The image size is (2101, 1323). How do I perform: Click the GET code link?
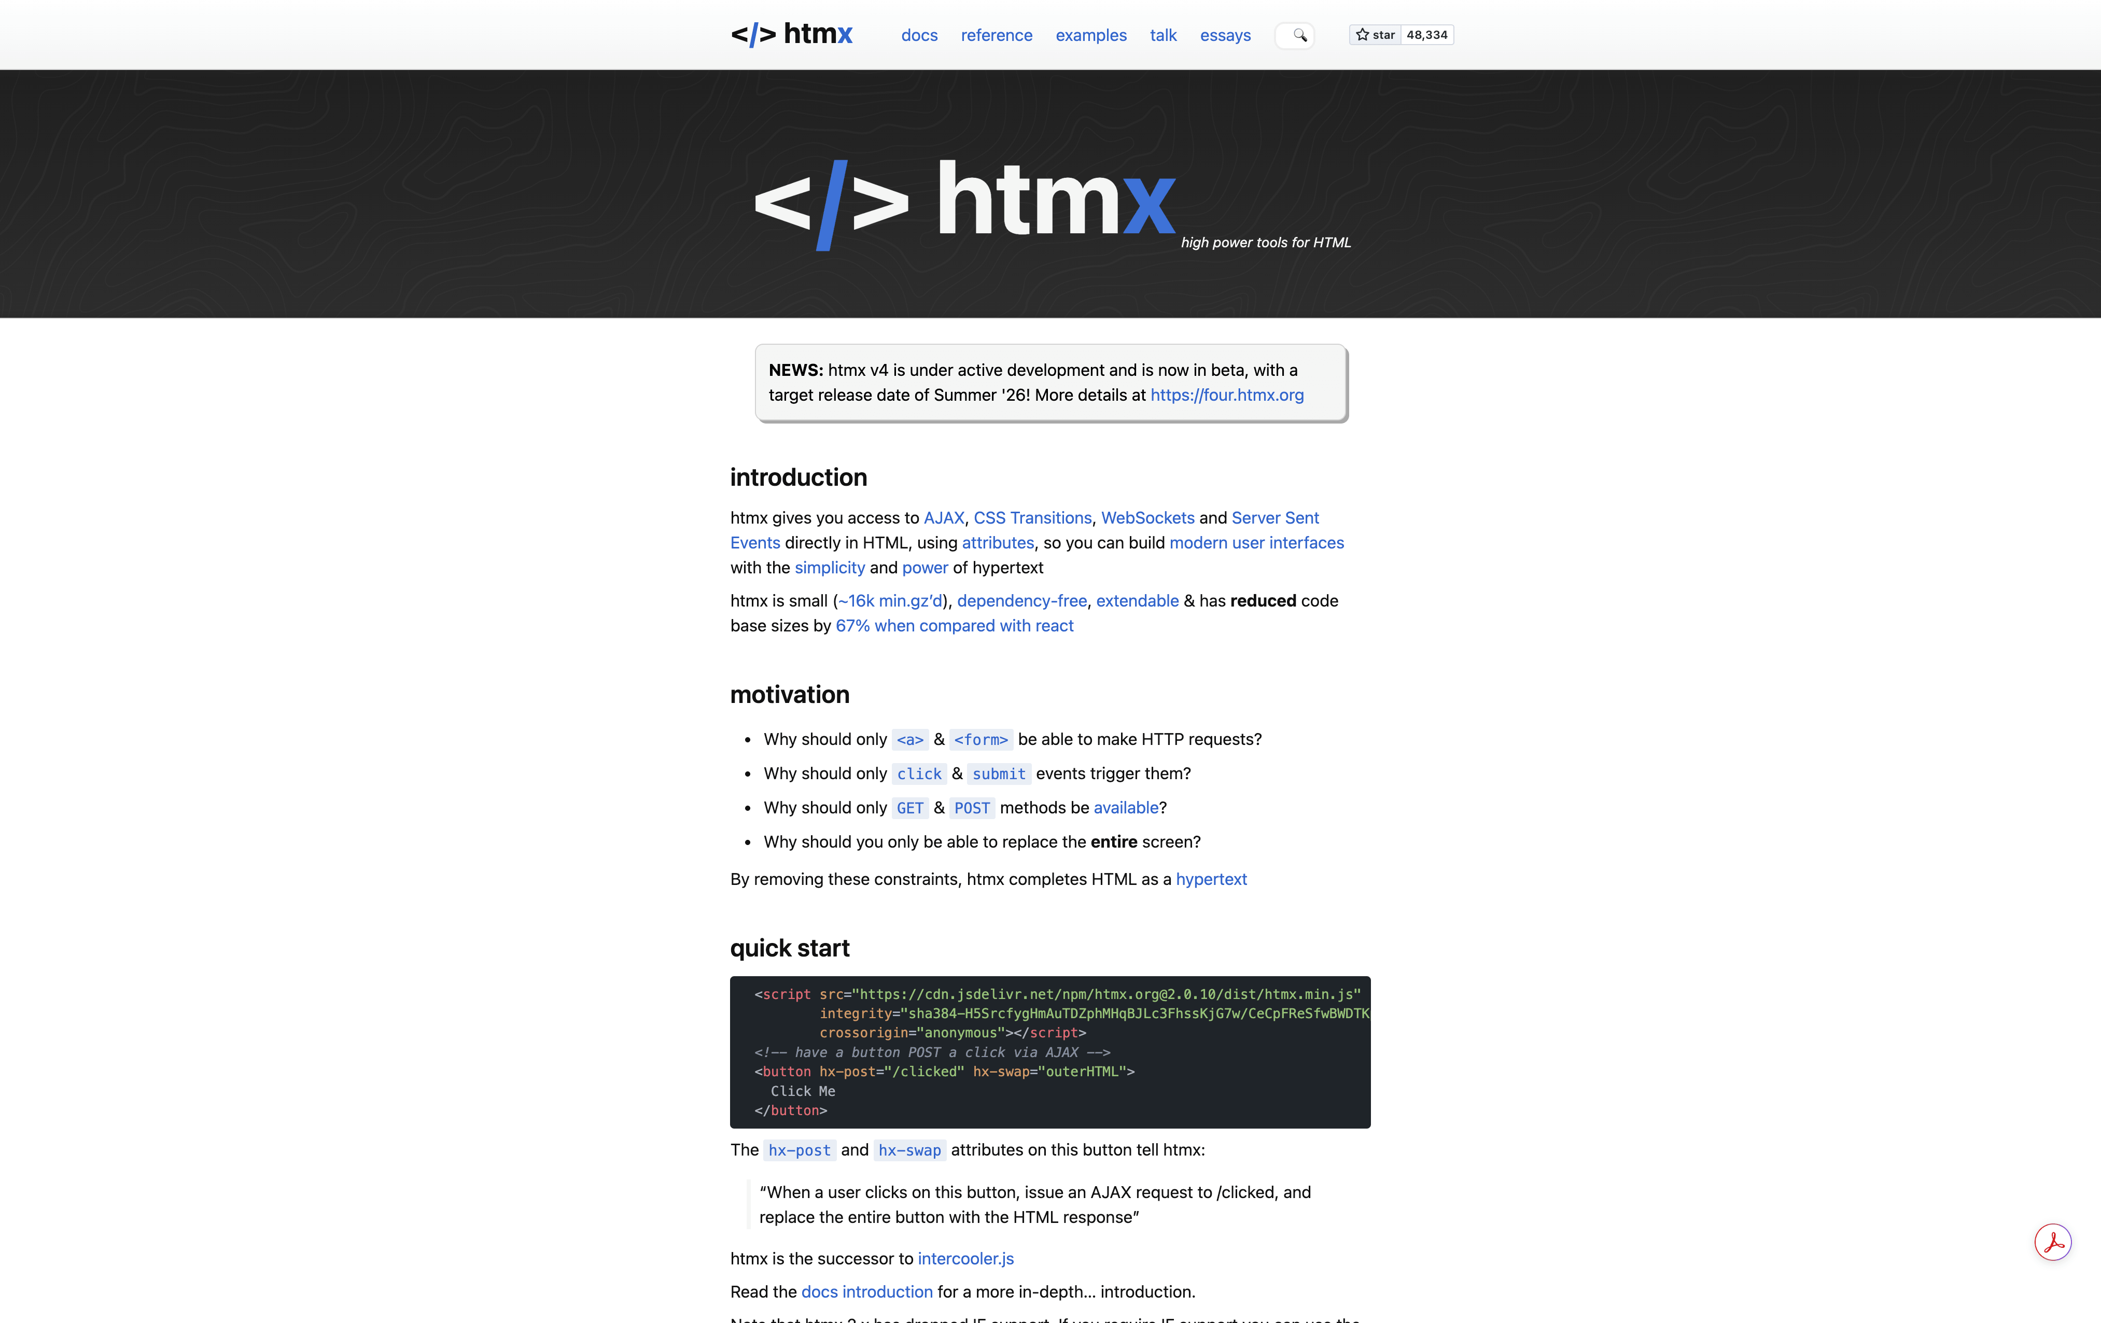point(910,808)
